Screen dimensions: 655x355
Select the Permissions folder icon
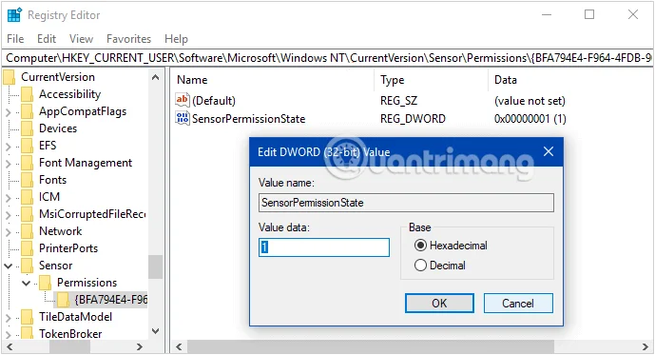pos(45,283)
